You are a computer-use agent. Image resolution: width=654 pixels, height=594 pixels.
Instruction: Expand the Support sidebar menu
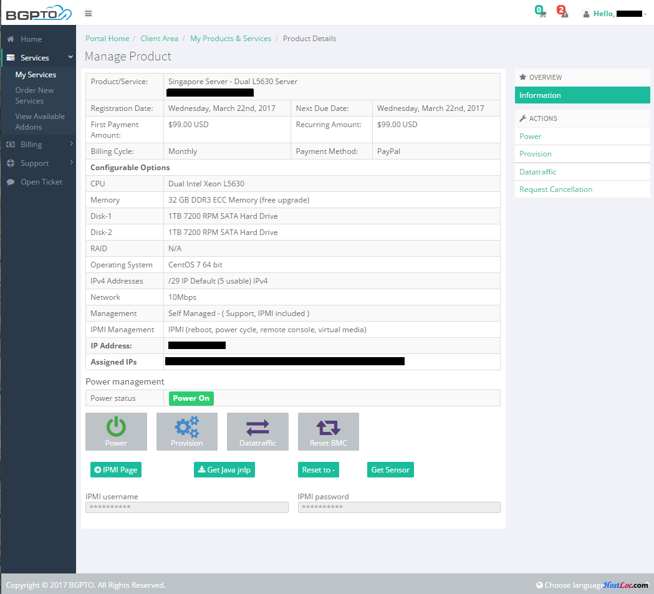pyautogui.click(x=37, y=163)
